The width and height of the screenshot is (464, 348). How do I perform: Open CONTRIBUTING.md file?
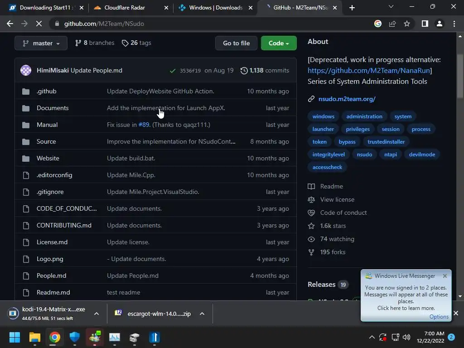(64, 226)
